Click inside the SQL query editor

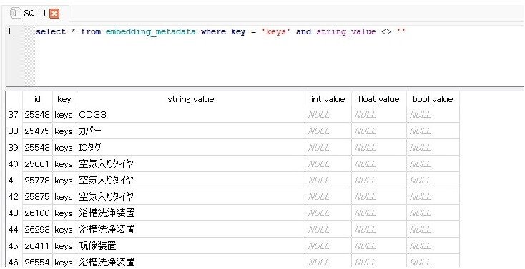click(x=279, y=56)
